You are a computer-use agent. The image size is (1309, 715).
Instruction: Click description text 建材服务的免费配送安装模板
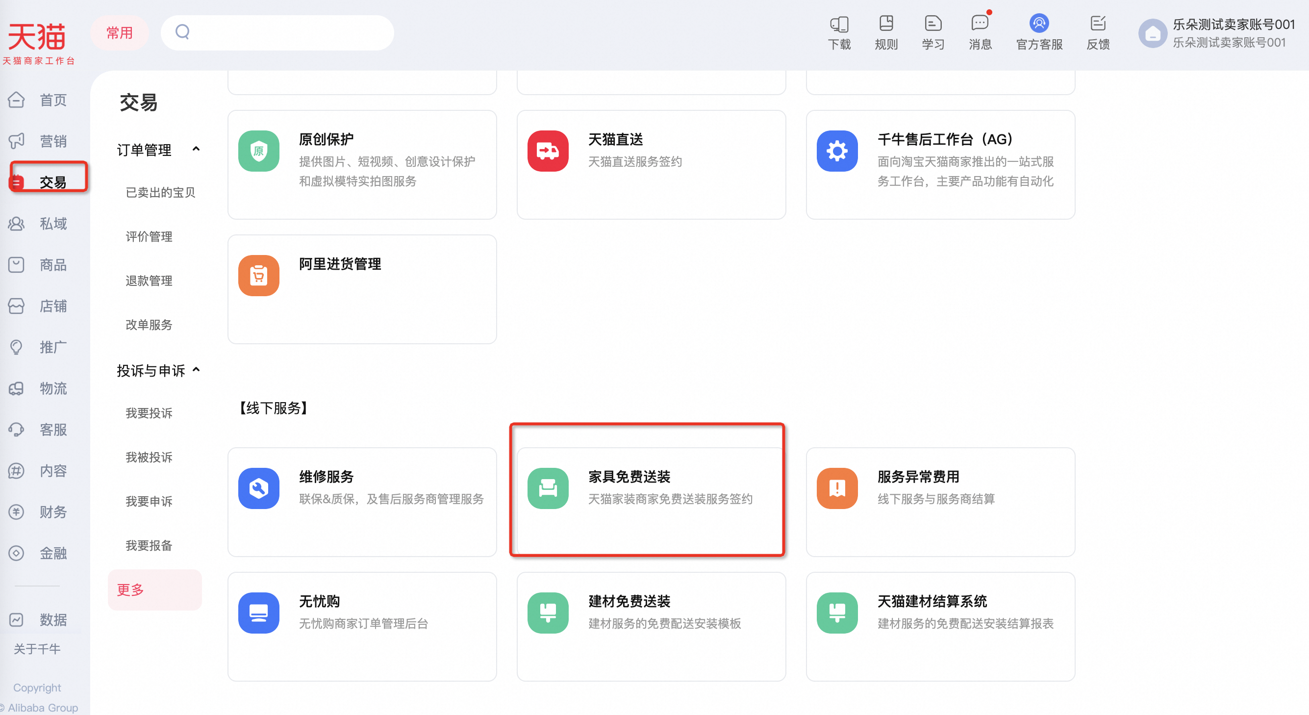(x=664, y=624)
